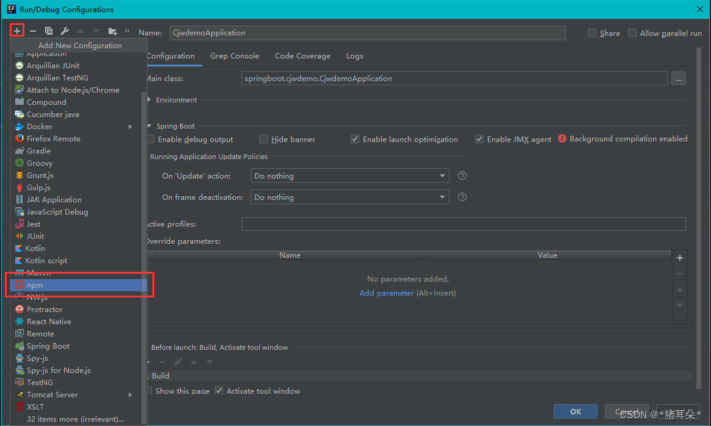The height and width of the screenshot is (426, 711).
Task: Add parameter via the plus icon beside table
Action: pos(680,257)
